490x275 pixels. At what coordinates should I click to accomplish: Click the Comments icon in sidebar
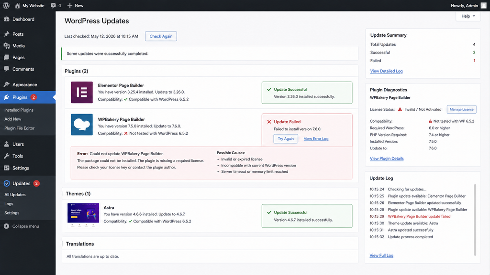pyautogui.click(x=7, y=69)
